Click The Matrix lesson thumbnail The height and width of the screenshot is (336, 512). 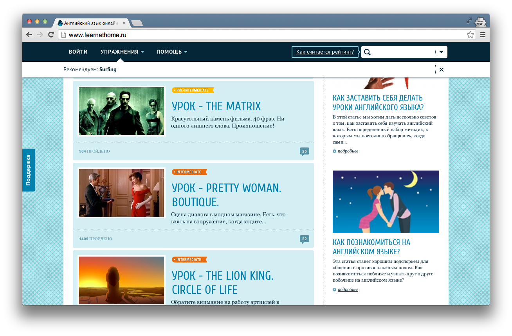click(121, 111)
